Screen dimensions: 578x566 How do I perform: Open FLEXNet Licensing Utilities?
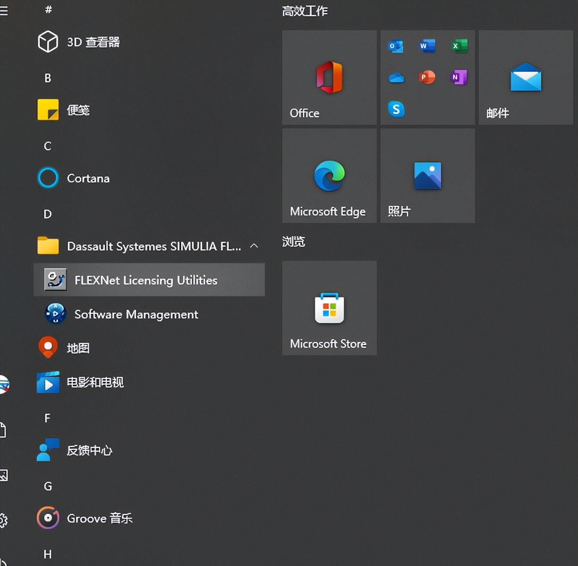[145, 280]
